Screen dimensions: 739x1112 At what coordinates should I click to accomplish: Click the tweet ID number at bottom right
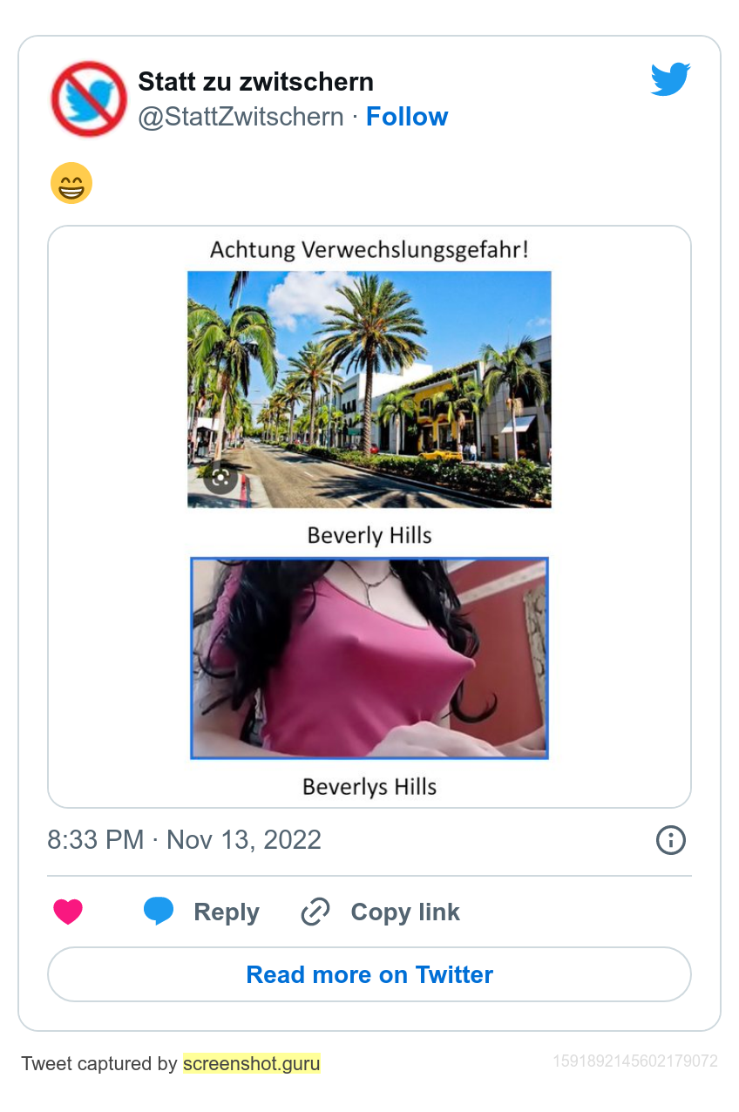click(635, 1061)
